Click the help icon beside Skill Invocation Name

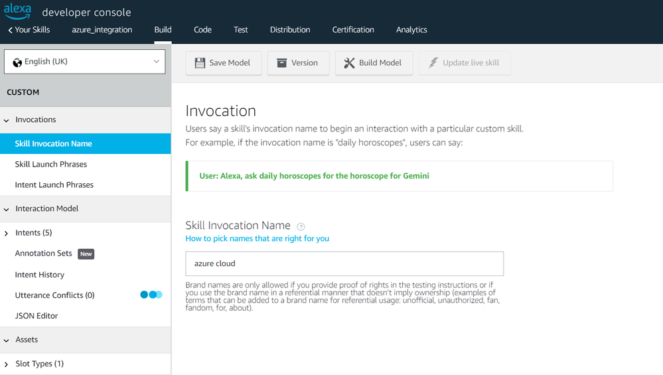[x=301, y=226]
